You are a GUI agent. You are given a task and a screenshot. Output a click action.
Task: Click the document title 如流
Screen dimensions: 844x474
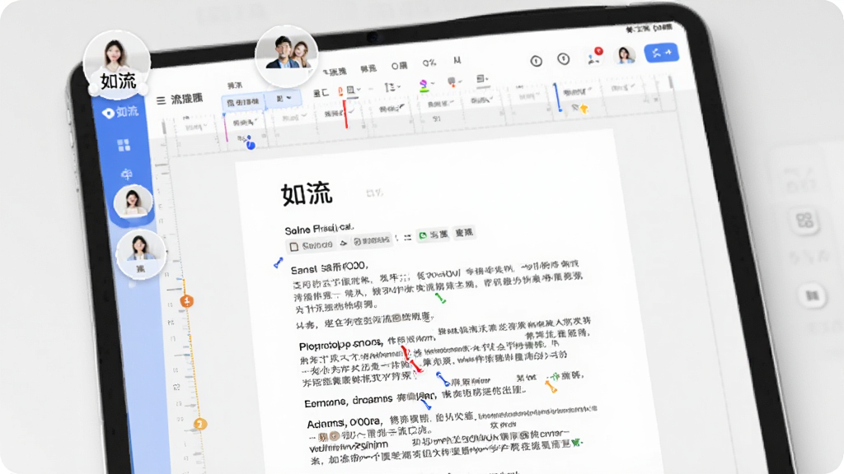pyautogui.click(x=307, y=194)
